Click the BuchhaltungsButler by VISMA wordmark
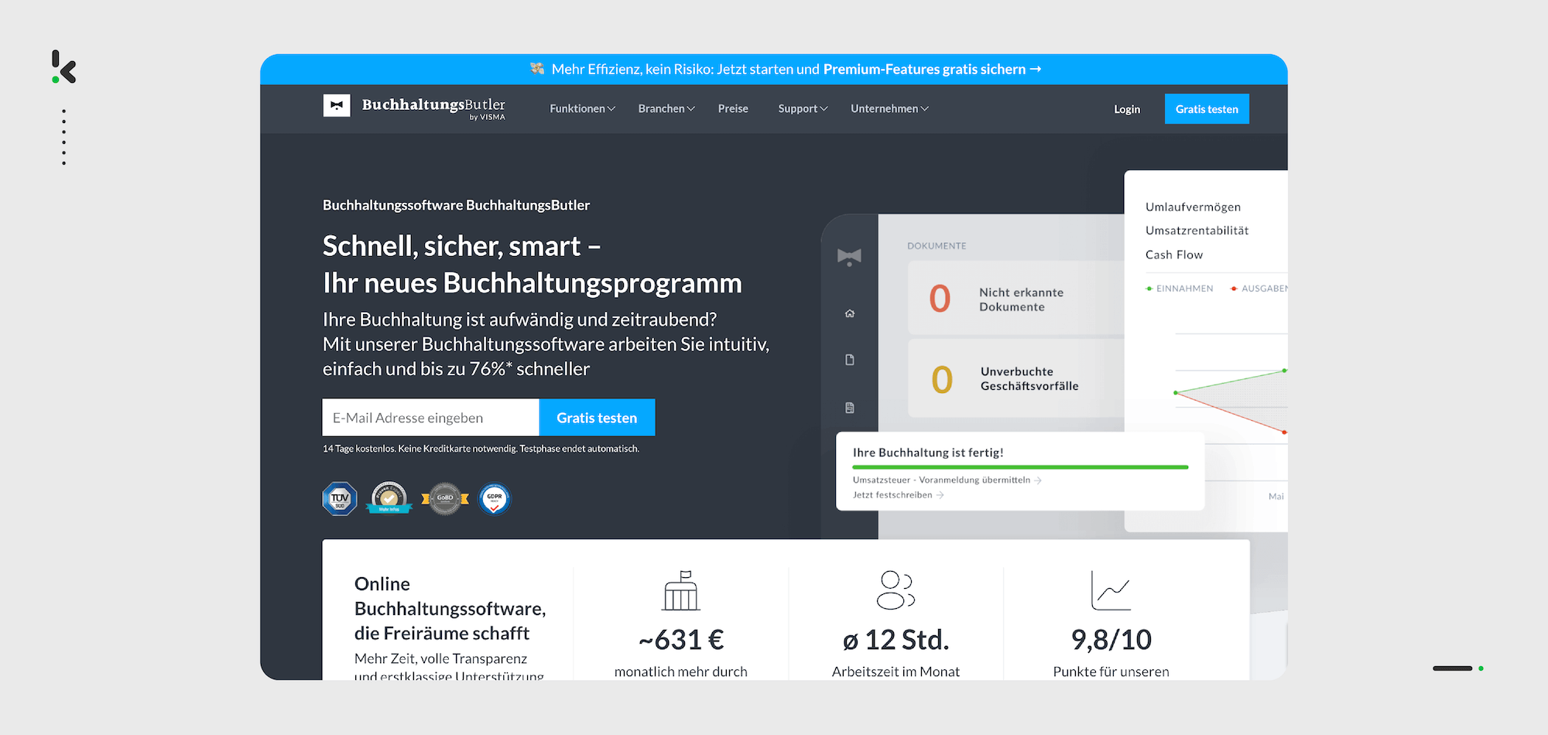This screenshot has height=735, width=1548. click(433, 108)
